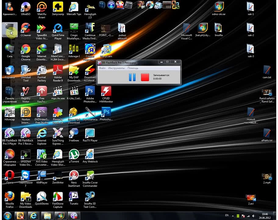Open Windows Explorer folder in taskbar
This screenshot has height=220, width=278.
pos(47,216)
